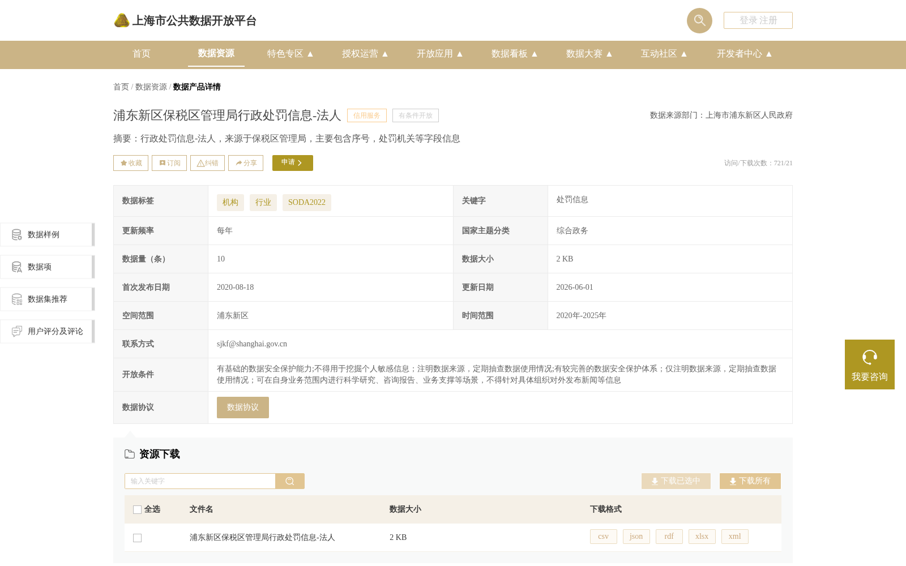This screenshot has height=566, width=906.
Task: Click the SODA2022 data tag
Action: 307,203
